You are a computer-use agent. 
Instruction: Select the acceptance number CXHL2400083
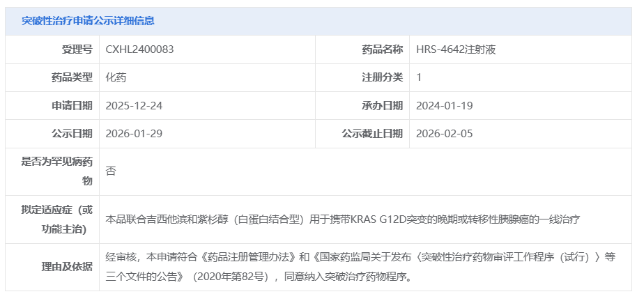point(139,49)
